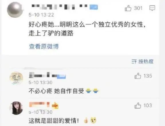This screenshot has width=165, height=126.
Task: Like the top comment with 301 likes
Action: pos(128,8)
